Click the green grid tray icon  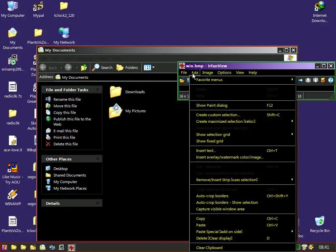click(x=298, y=247)
